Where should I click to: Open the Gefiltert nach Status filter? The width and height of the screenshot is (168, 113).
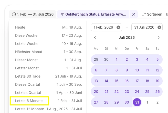point(93,14)
